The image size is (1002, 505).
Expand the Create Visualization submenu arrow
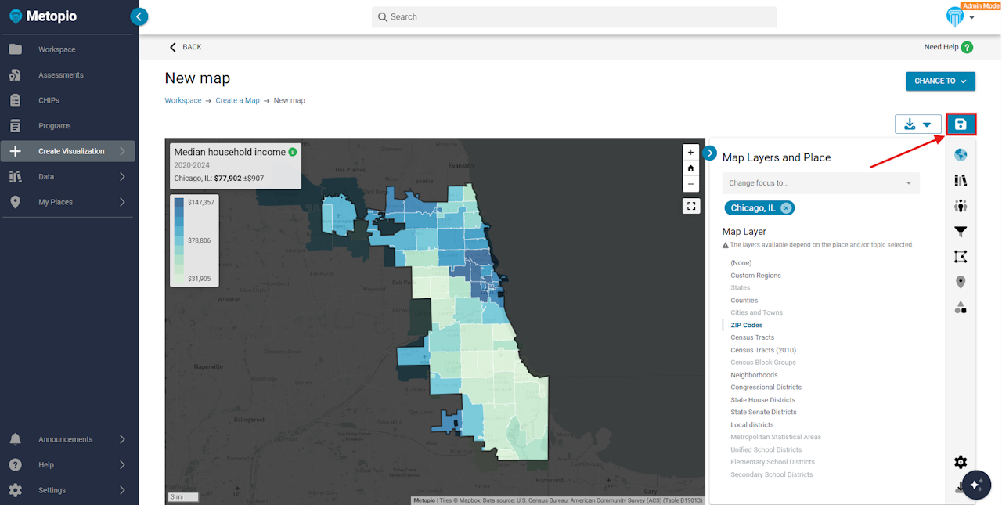point(122,151)
